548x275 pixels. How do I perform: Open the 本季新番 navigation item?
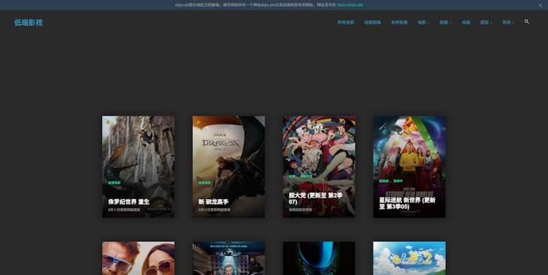[399, 23]
